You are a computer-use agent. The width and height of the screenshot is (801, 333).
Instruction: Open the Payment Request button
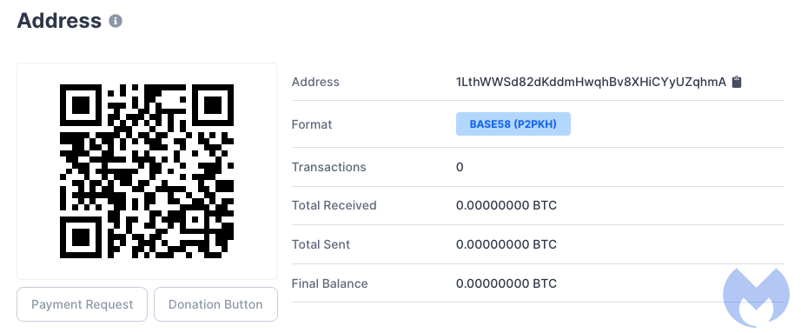point(83,304)
